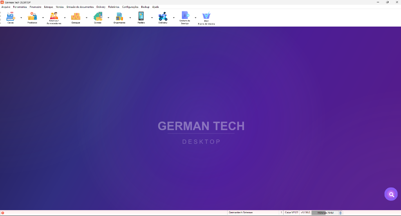Open the Backup menu

145,7
